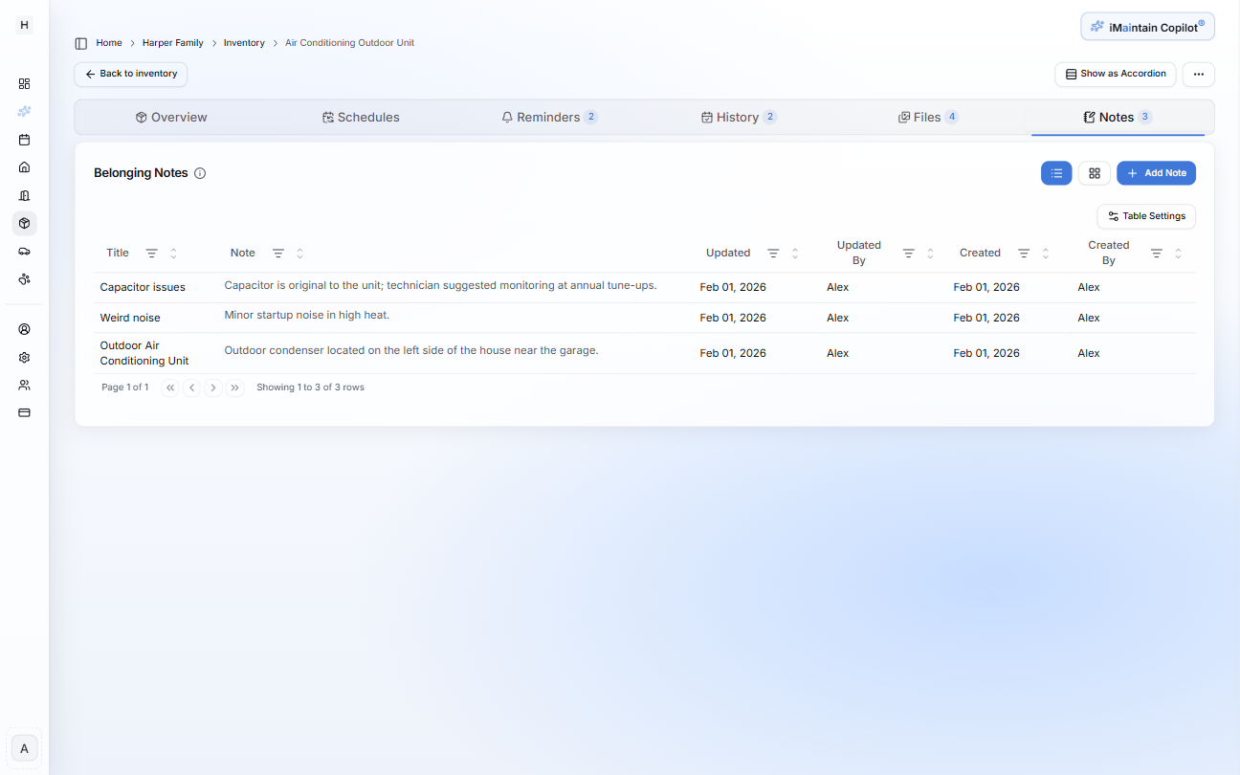Select the AI sparkles icon in the sidebar
Viewport: 1240px width, 775px height.
24,111
